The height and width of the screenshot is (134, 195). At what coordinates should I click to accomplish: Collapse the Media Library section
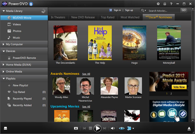coord(4,11)
